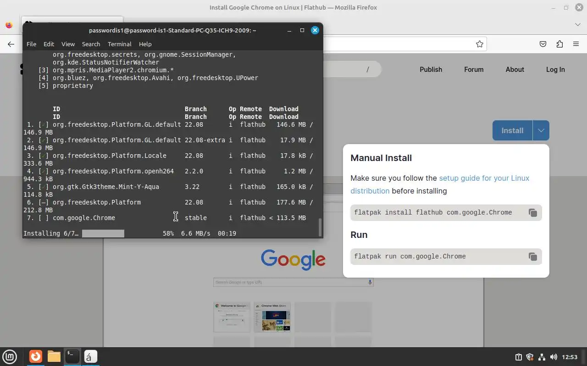Open the Publish link on Flathub
Screen dimensions: 587x366
click(x=431, y=70)
